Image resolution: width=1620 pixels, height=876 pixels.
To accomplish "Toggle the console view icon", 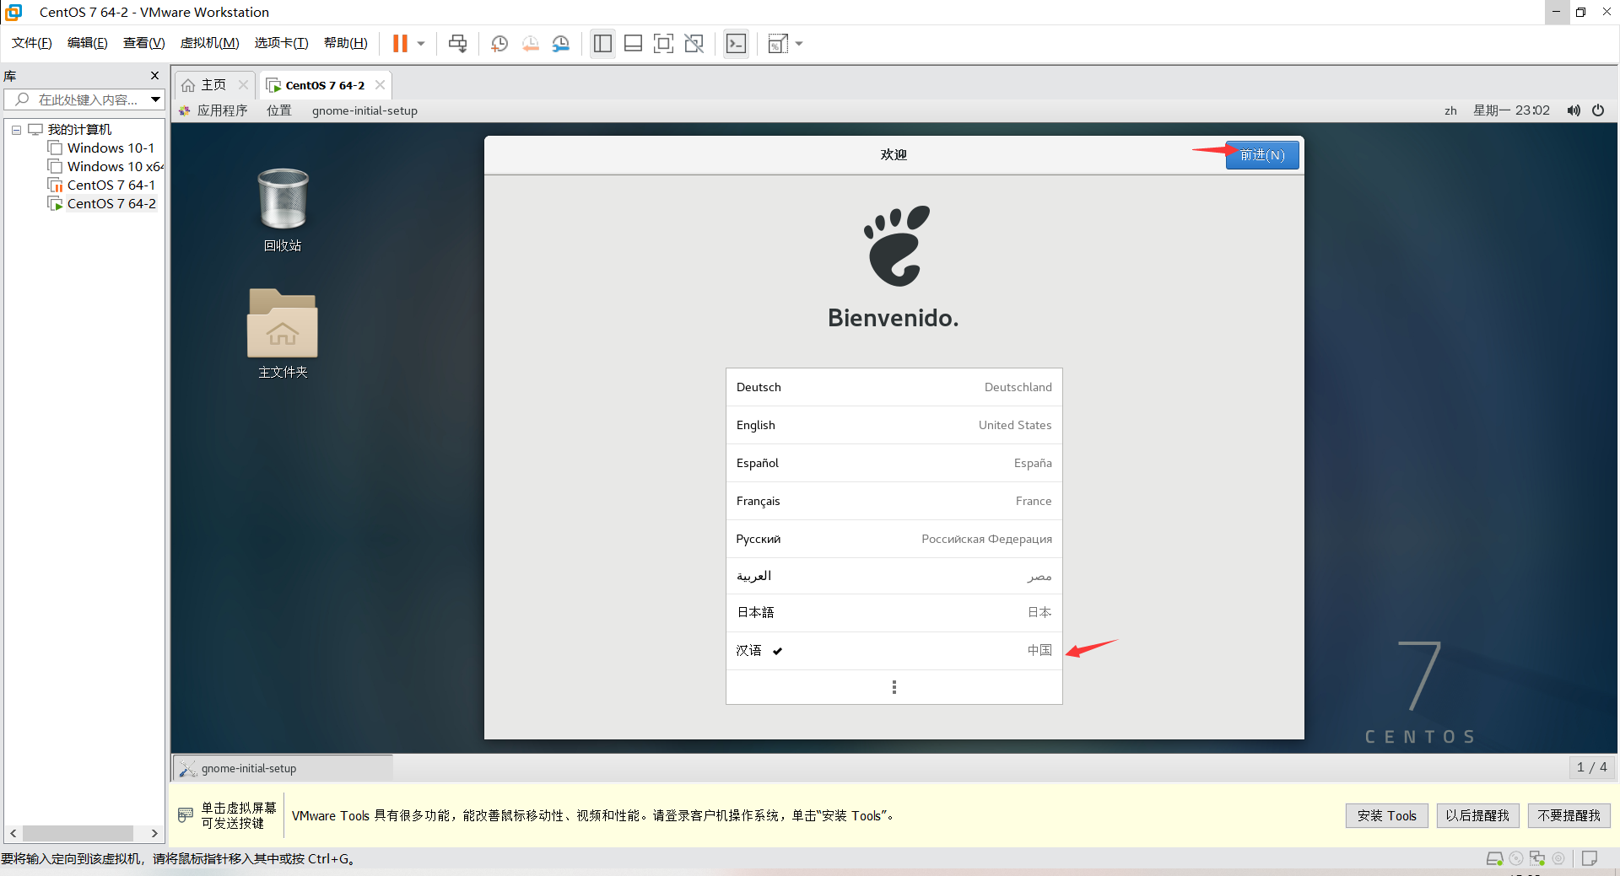I will pyautogui.click(x=736, y=44).
